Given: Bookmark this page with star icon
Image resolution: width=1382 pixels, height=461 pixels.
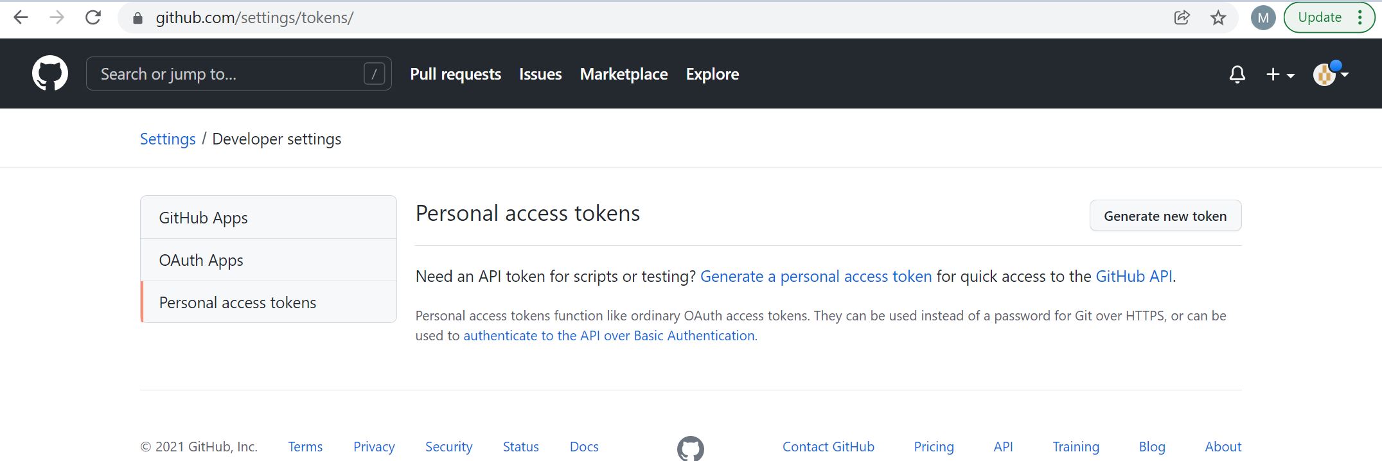Looking at the screenshot, I should point(1218,17).
